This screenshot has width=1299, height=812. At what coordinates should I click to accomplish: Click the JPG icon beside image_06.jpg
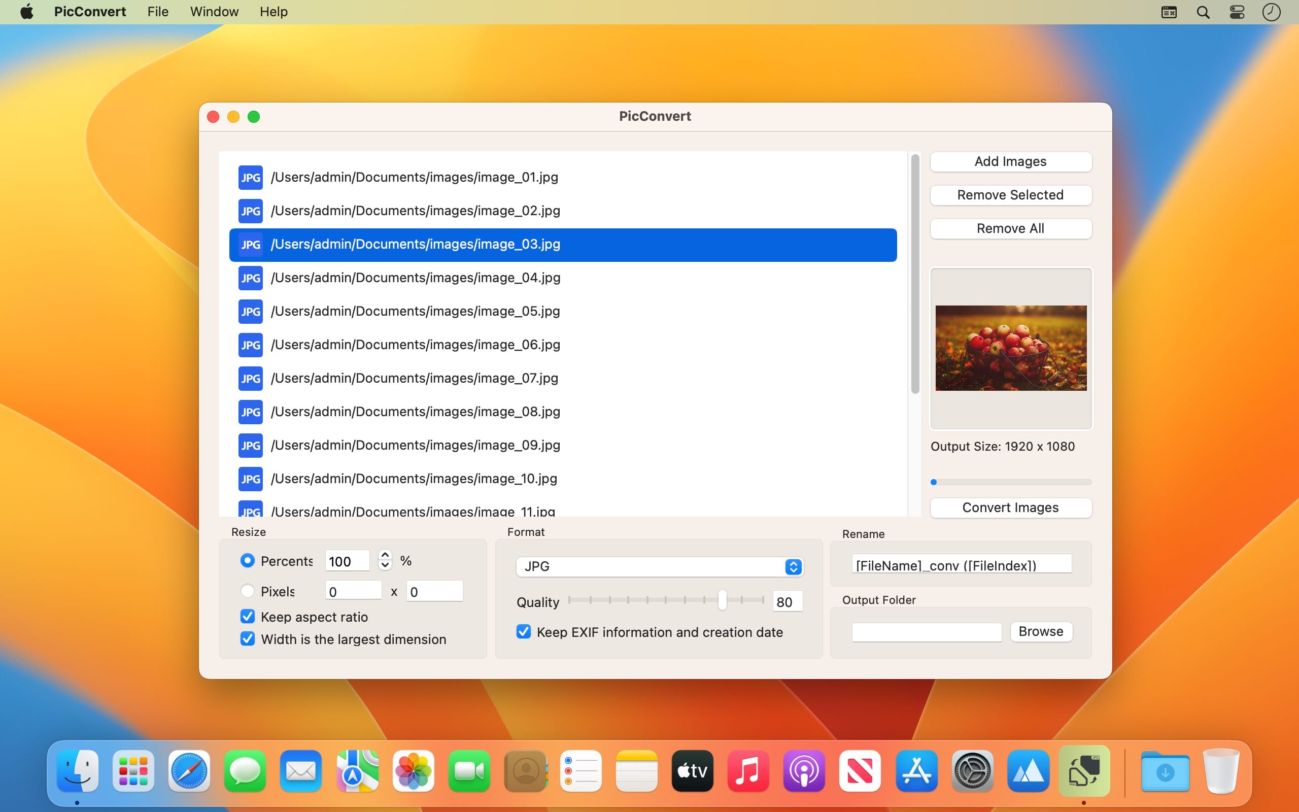pyautogui.click(x=250, y=345)
